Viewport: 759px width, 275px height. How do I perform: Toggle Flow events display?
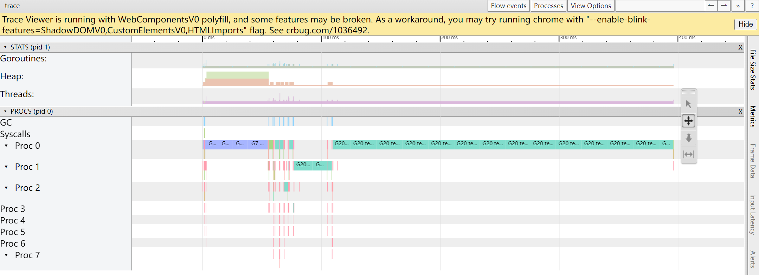(508, 6)
